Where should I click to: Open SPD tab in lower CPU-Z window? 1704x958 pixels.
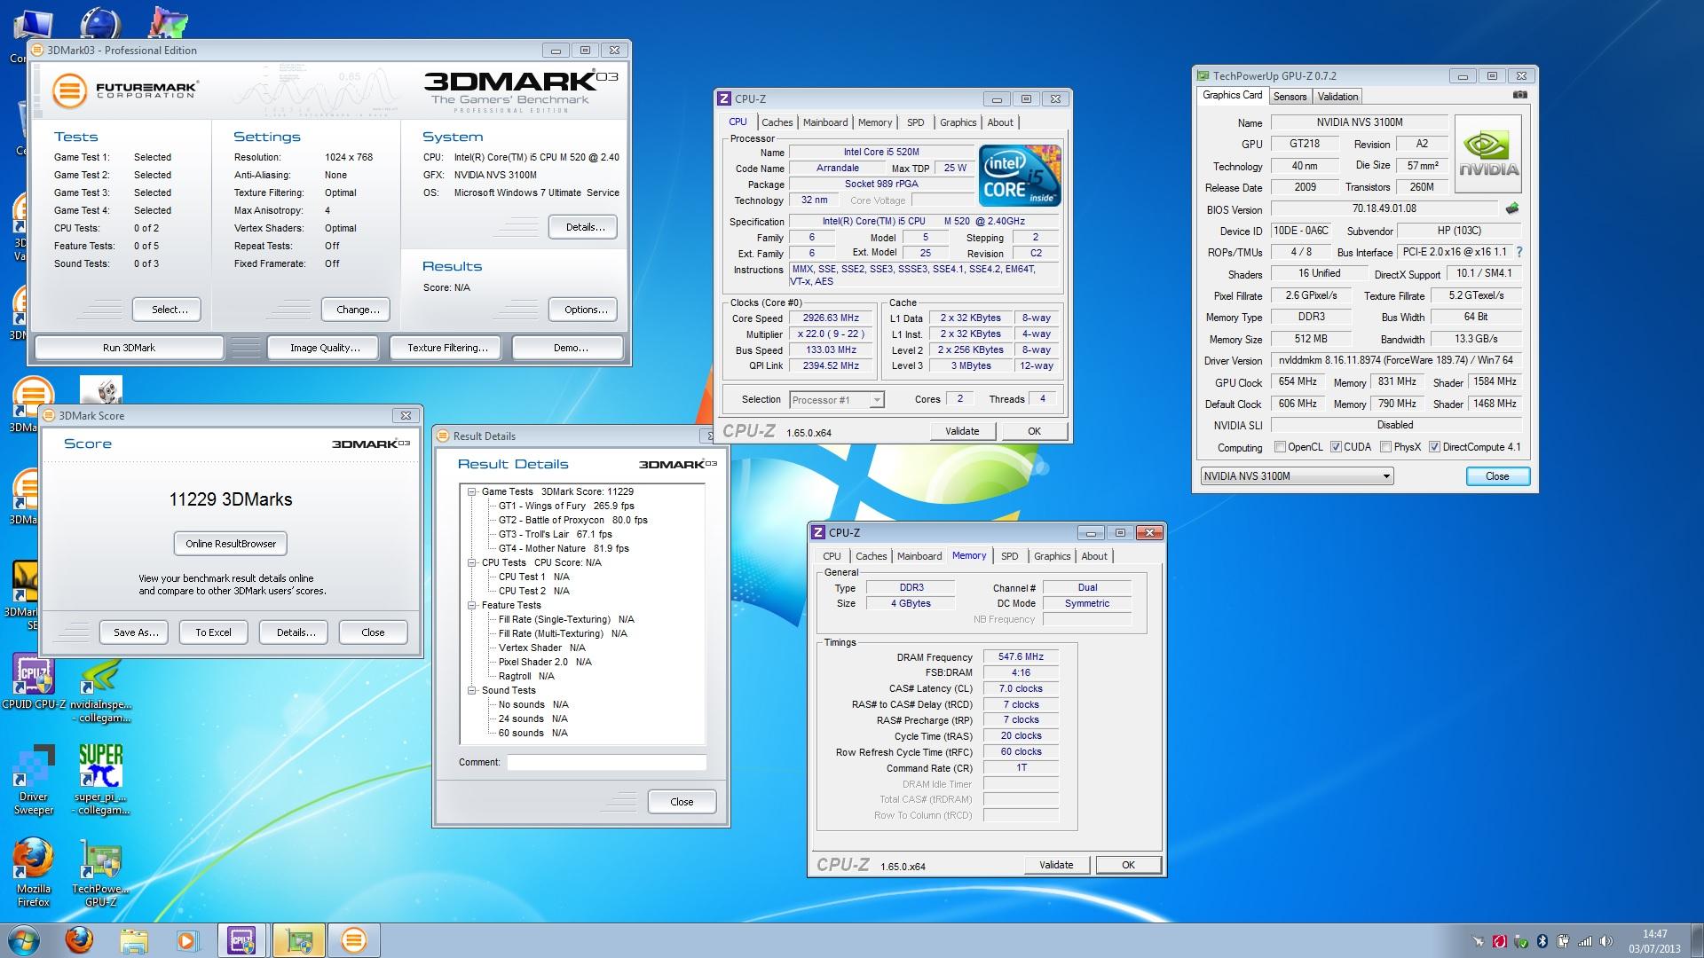coord(1009,556)
